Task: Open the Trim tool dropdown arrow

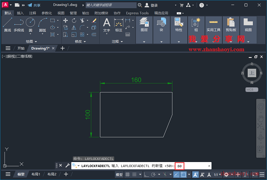Action: click(88, 20)
